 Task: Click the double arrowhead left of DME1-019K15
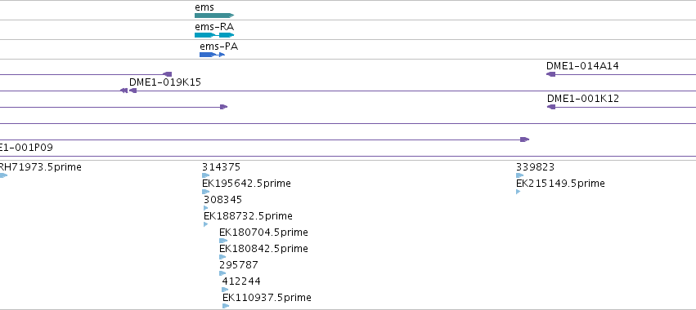123,91
